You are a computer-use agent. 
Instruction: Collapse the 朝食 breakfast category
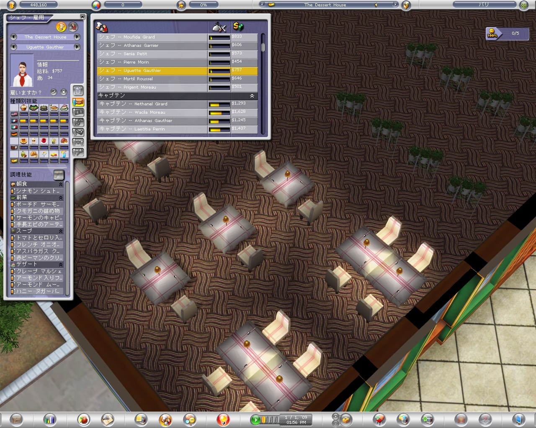(61, 184)
